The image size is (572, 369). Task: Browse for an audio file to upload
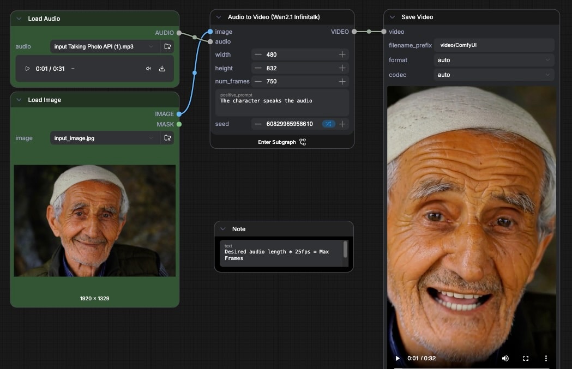[x=167, y=47]
